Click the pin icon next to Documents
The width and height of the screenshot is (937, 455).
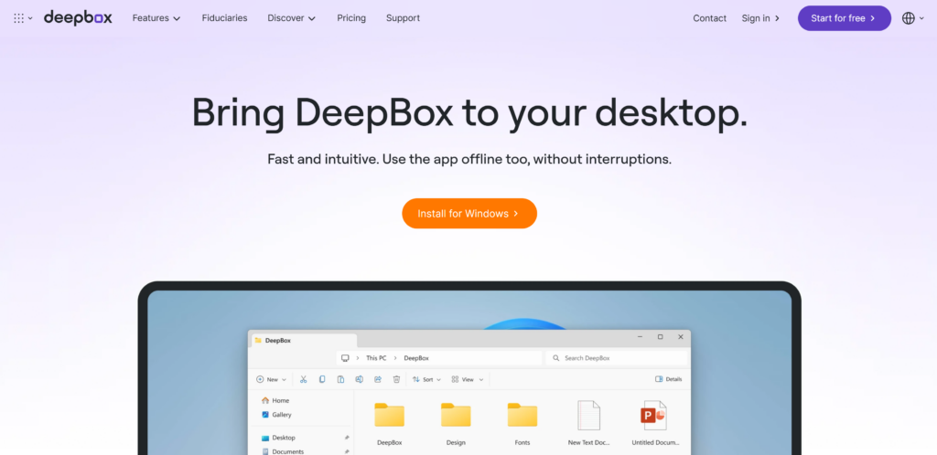(x=347, y=451)
